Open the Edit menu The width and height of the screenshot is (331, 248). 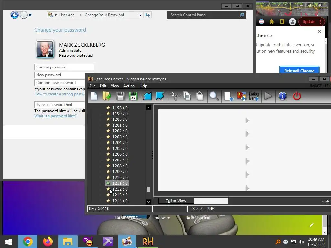[103, 86]
